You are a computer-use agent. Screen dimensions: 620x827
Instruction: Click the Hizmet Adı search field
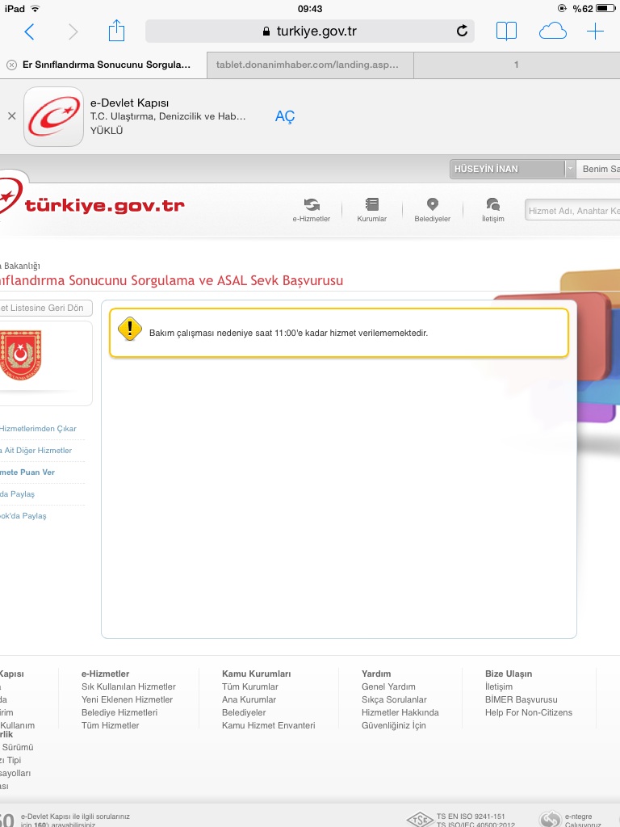(572, 211)
